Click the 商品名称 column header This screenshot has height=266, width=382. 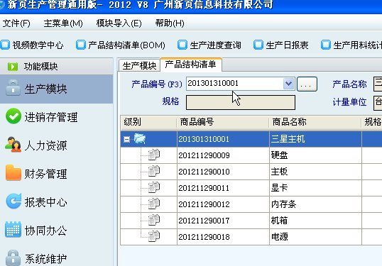[x=315, y=122]
